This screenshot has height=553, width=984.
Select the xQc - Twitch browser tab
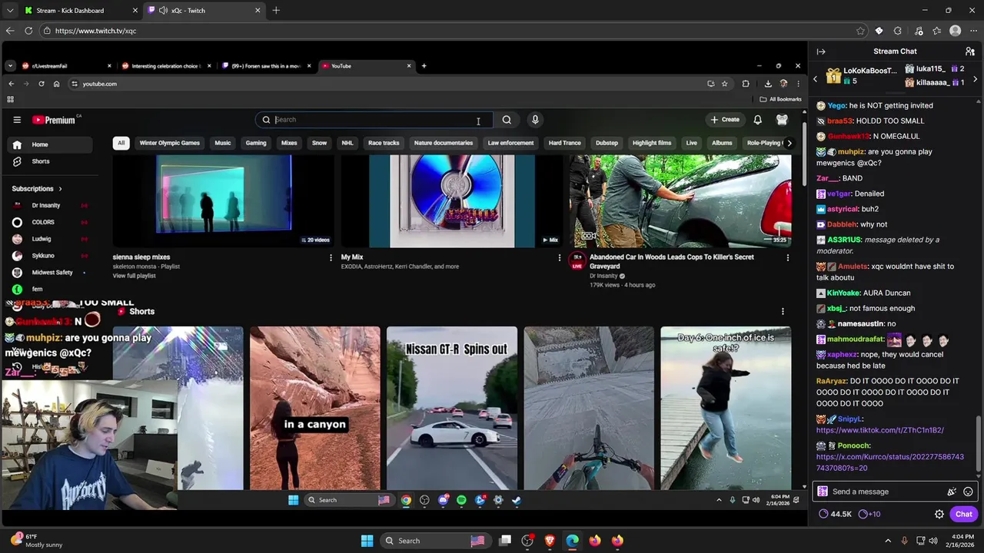pos(203,11)
